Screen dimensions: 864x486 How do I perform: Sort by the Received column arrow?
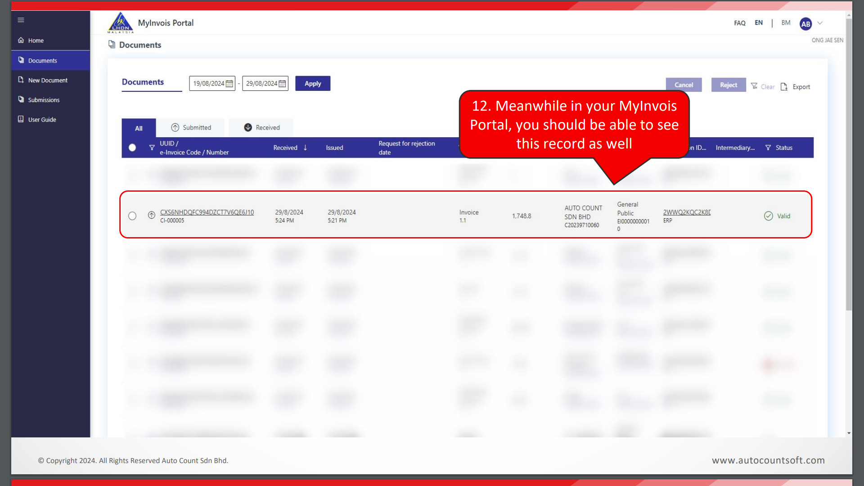click(x=305, y=148)
